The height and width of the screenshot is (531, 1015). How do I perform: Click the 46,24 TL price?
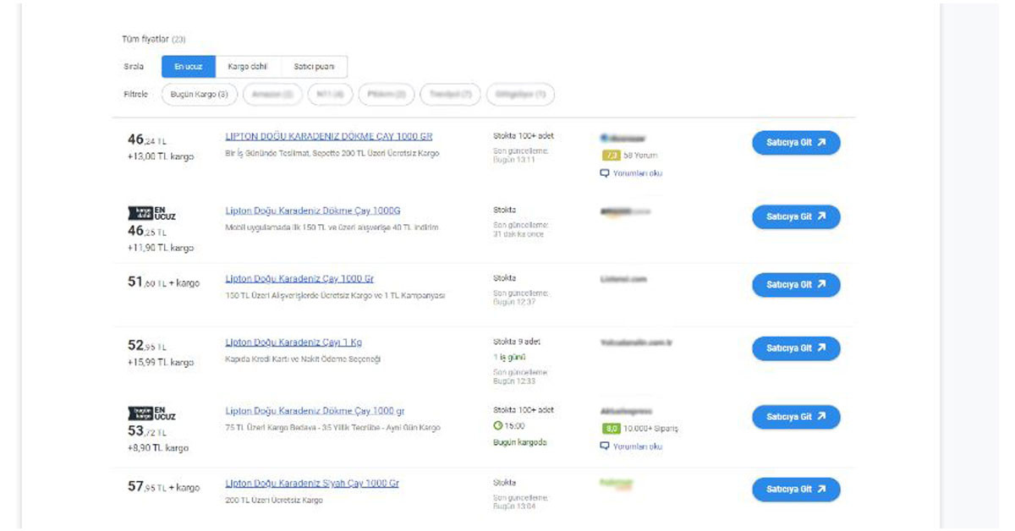pos(147,140)
